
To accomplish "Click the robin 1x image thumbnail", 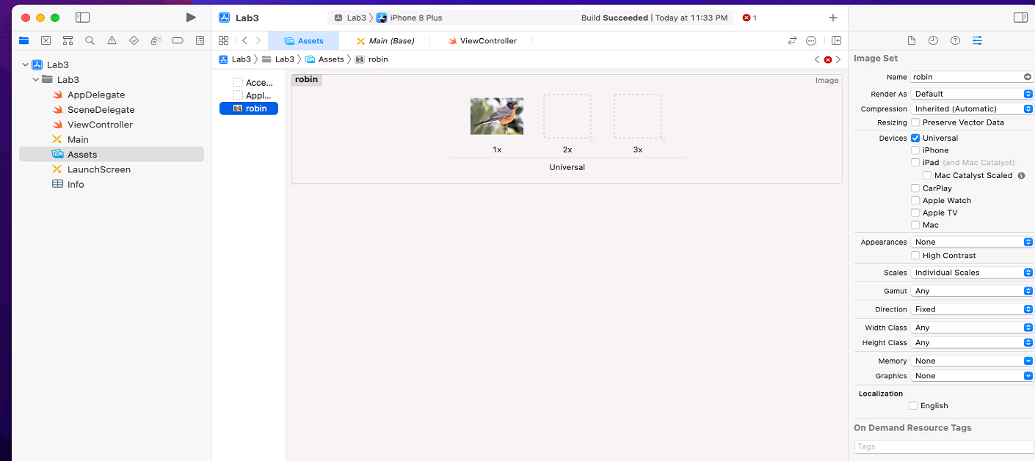I will (497, 116).
